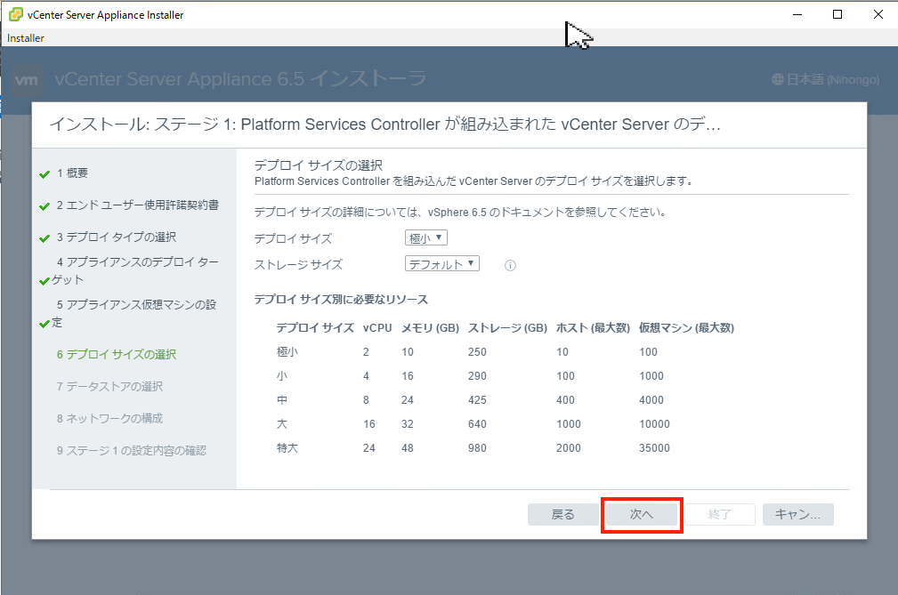Click the wizard title インストール: ステージ 1
This screenshot has height=595, width=898.
point(384,125)
